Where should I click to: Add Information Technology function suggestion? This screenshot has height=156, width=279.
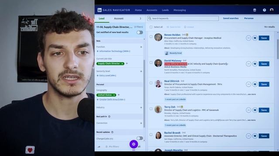click(x=113, y=51)
